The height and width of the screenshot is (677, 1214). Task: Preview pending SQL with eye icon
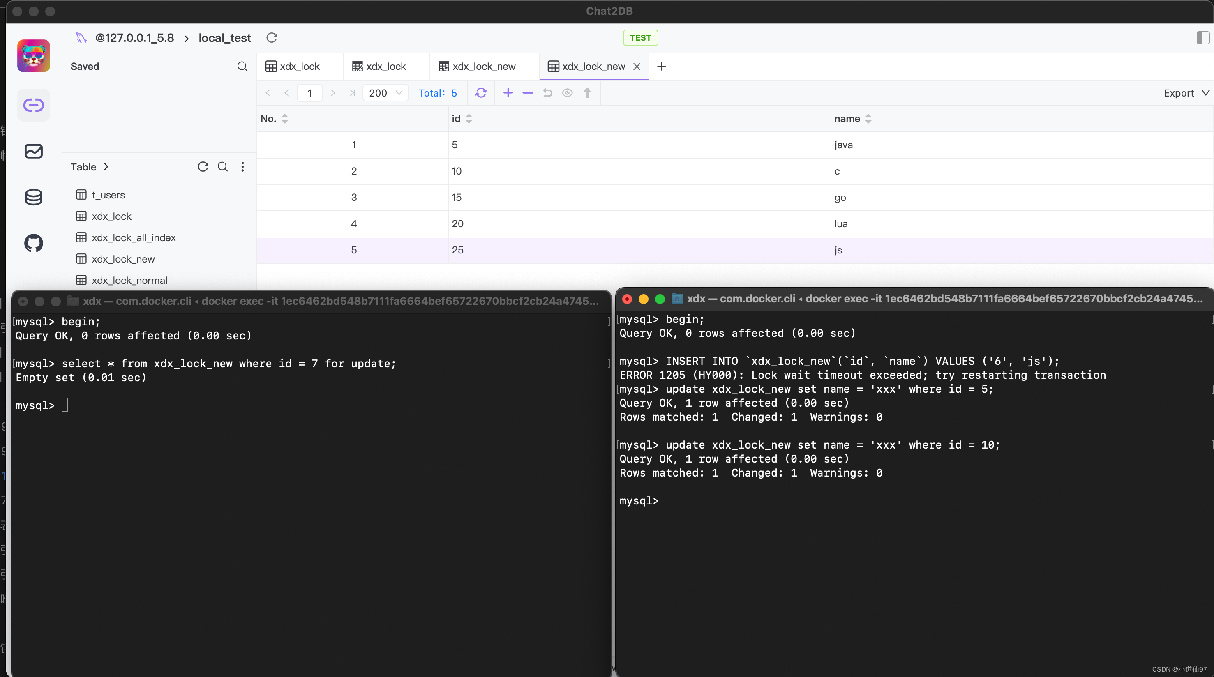tap(568, 93)
